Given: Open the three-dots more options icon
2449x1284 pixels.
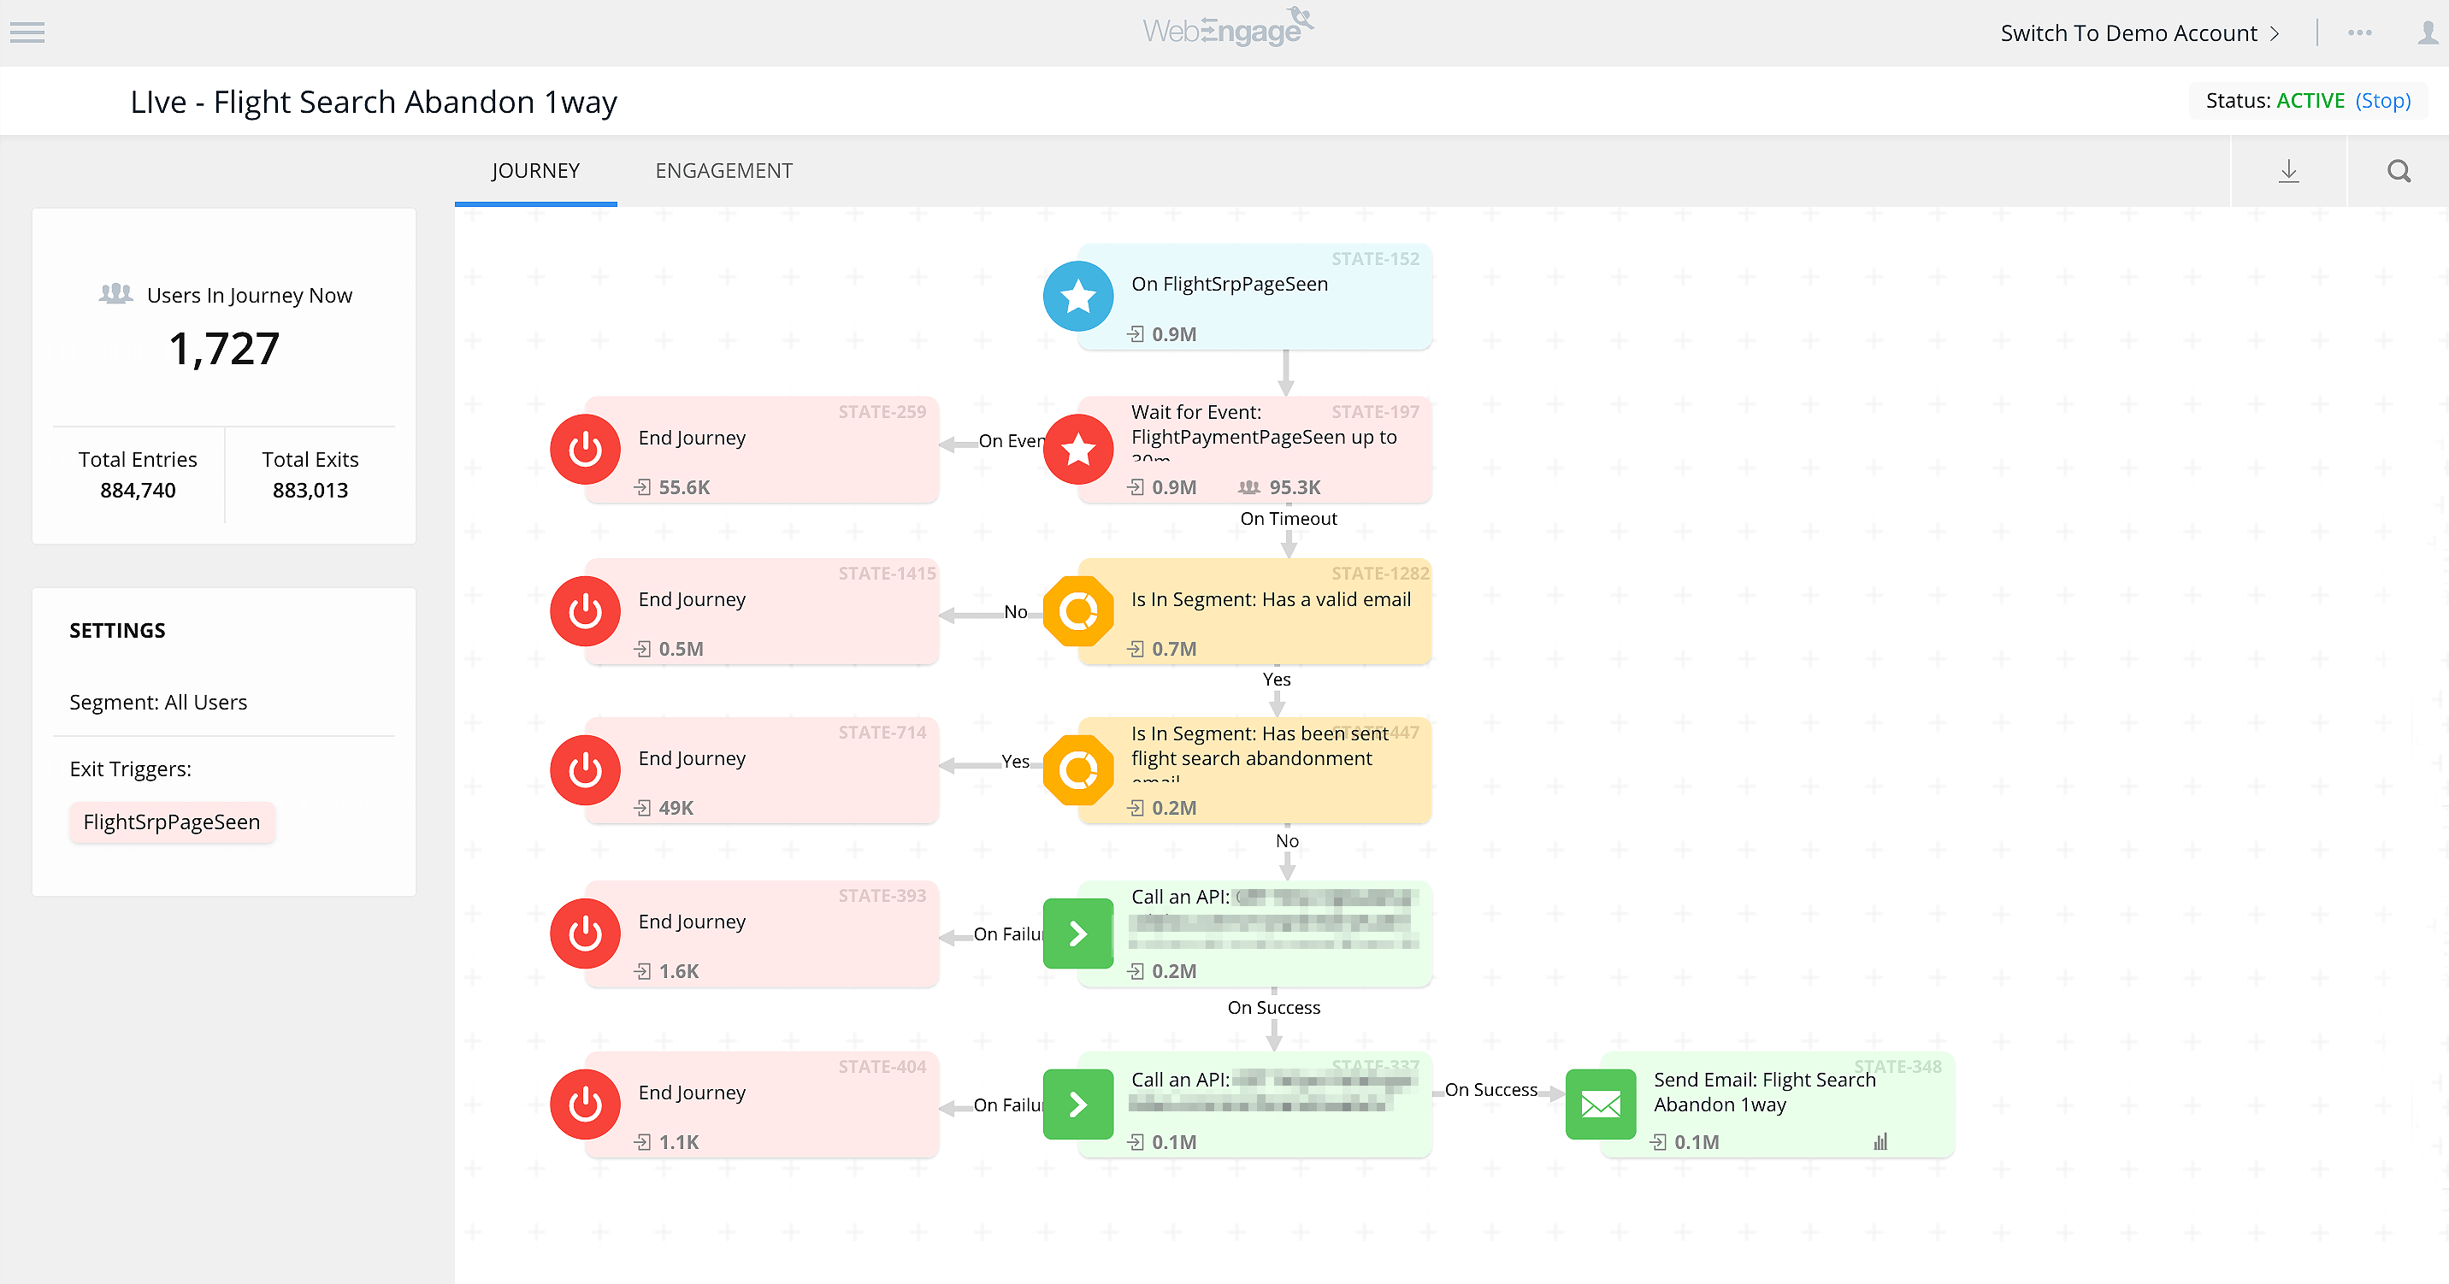Looking at the screenshot, I should pos(2359,33).
